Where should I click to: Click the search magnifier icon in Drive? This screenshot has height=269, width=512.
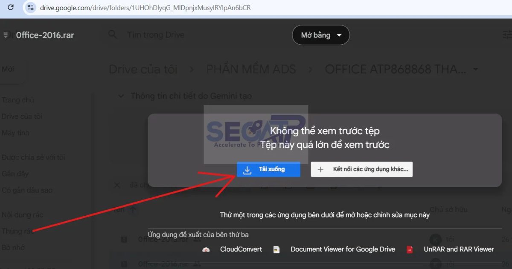tap(113, 35)
